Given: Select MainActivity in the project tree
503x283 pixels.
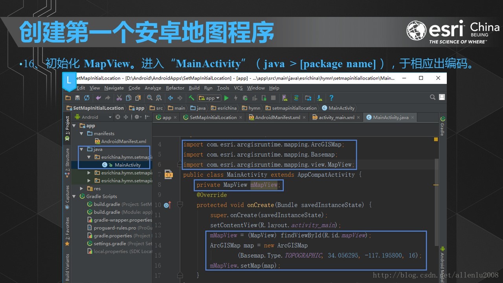Looking at the screenshot, I should point(127,165).
